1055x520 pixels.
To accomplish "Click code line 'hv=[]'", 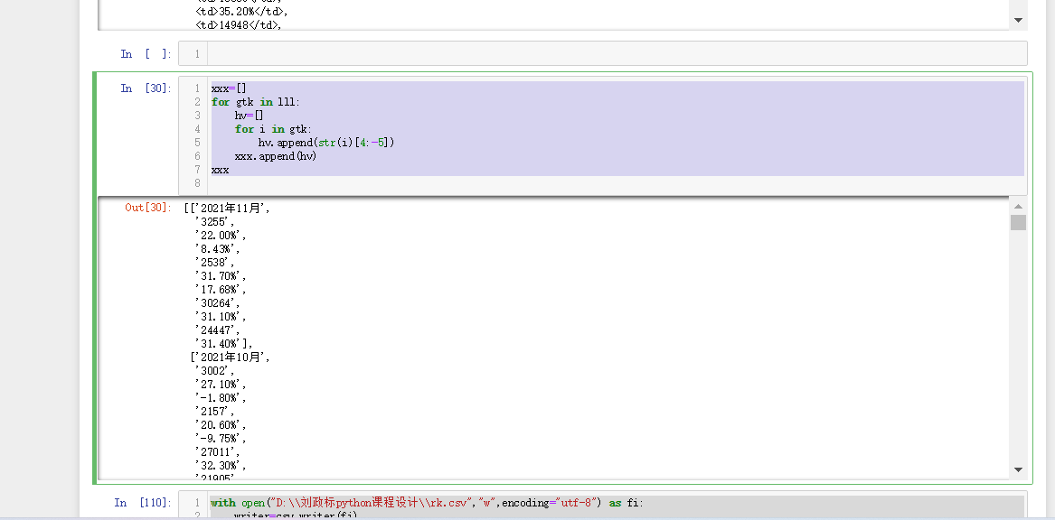I will (249, 116).
